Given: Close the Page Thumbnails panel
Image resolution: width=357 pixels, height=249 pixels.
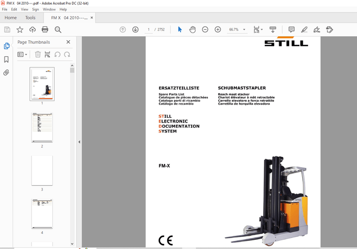Looking at the screenshot, I should pyautogui.click(x=69, y=42).
